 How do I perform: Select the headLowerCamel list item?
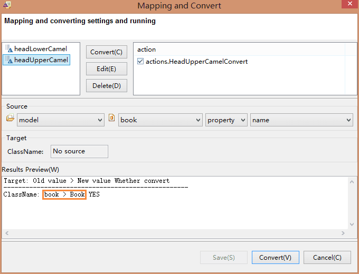click(36, 48)
